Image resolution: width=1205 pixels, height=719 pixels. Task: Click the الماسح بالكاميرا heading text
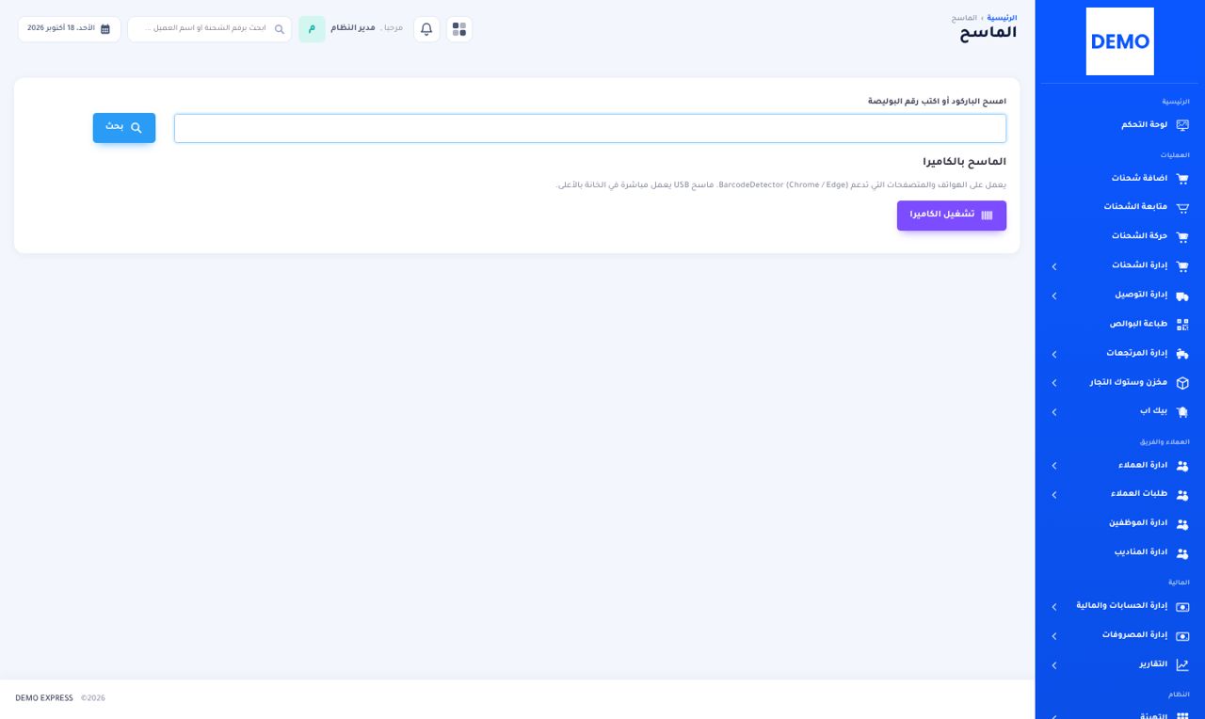click(x=964, y=162)
